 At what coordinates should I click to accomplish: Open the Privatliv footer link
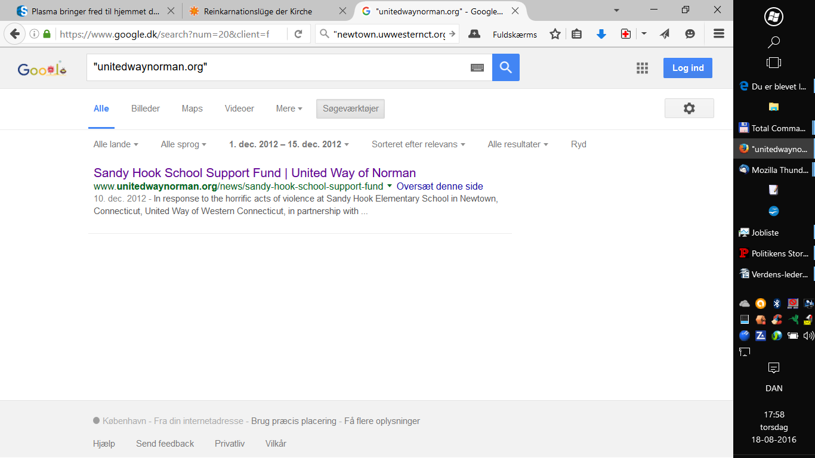coord(230,444)
